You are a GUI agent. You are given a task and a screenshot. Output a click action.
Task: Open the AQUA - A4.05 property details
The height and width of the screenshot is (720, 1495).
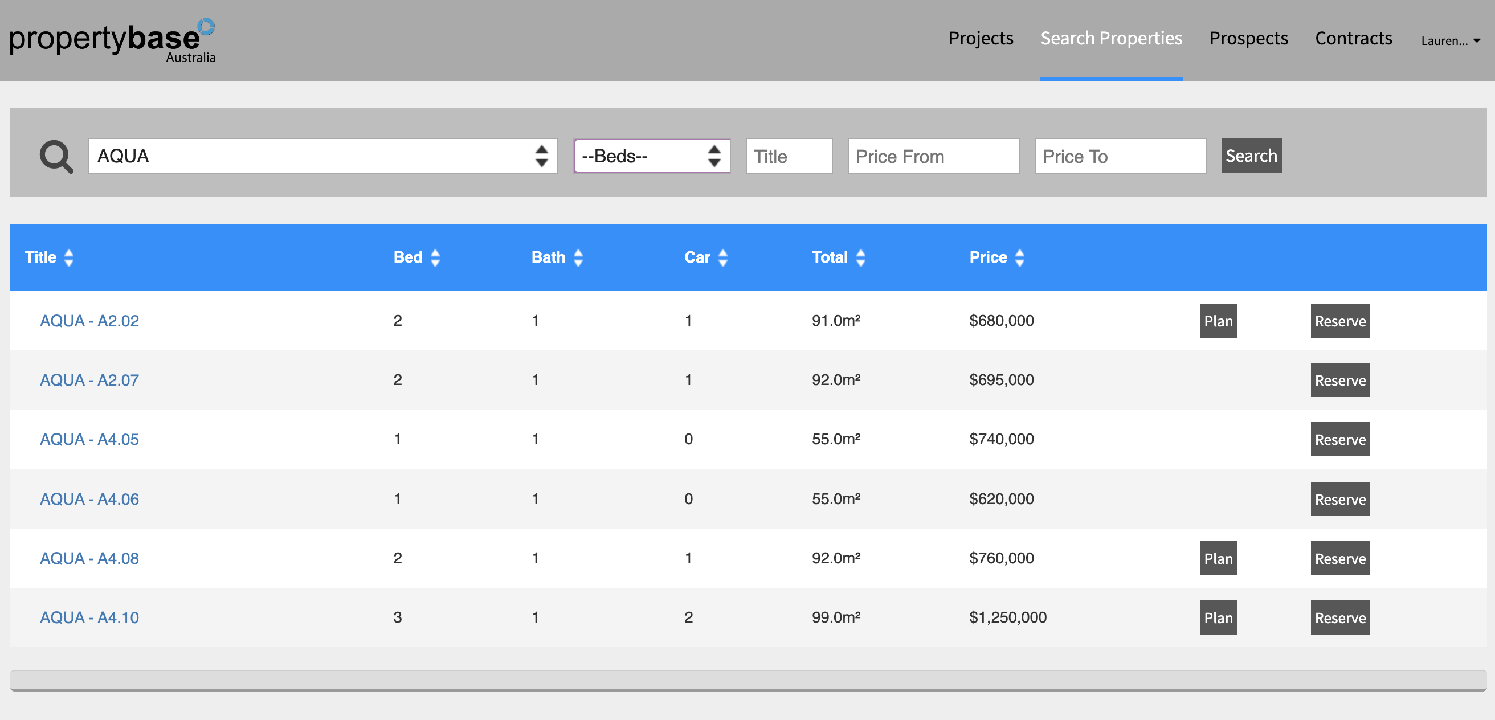click(x=89, y=439)
